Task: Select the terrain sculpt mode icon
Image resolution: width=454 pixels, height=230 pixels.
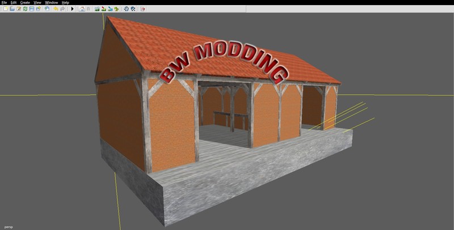Action: (97, 9)
